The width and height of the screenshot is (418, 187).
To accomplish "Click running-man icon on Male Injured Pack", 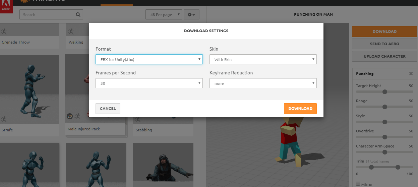I will [77, 116].
